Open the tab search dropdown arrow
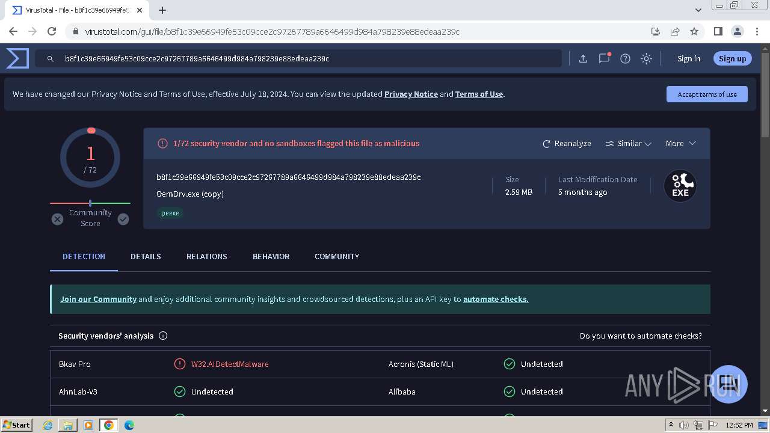Viewport: 770px width, 433px height. [698, 10]
